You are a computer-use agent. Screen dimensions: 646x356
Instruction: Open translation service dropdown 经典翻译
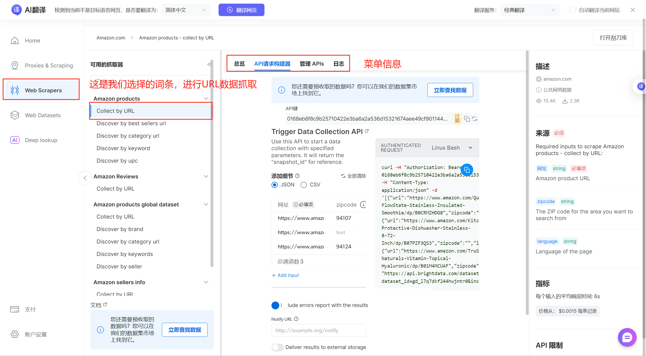(x=529, y=10)
